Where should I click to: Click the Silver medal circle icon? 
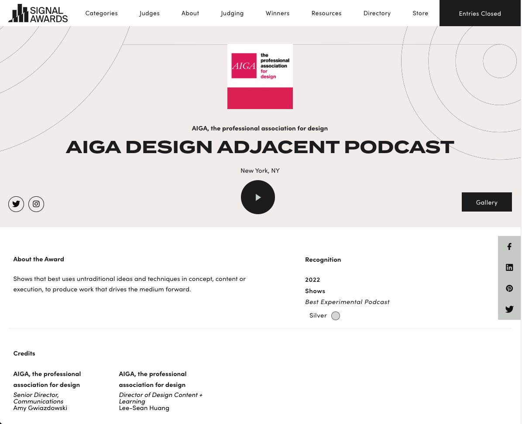[336, 316]
